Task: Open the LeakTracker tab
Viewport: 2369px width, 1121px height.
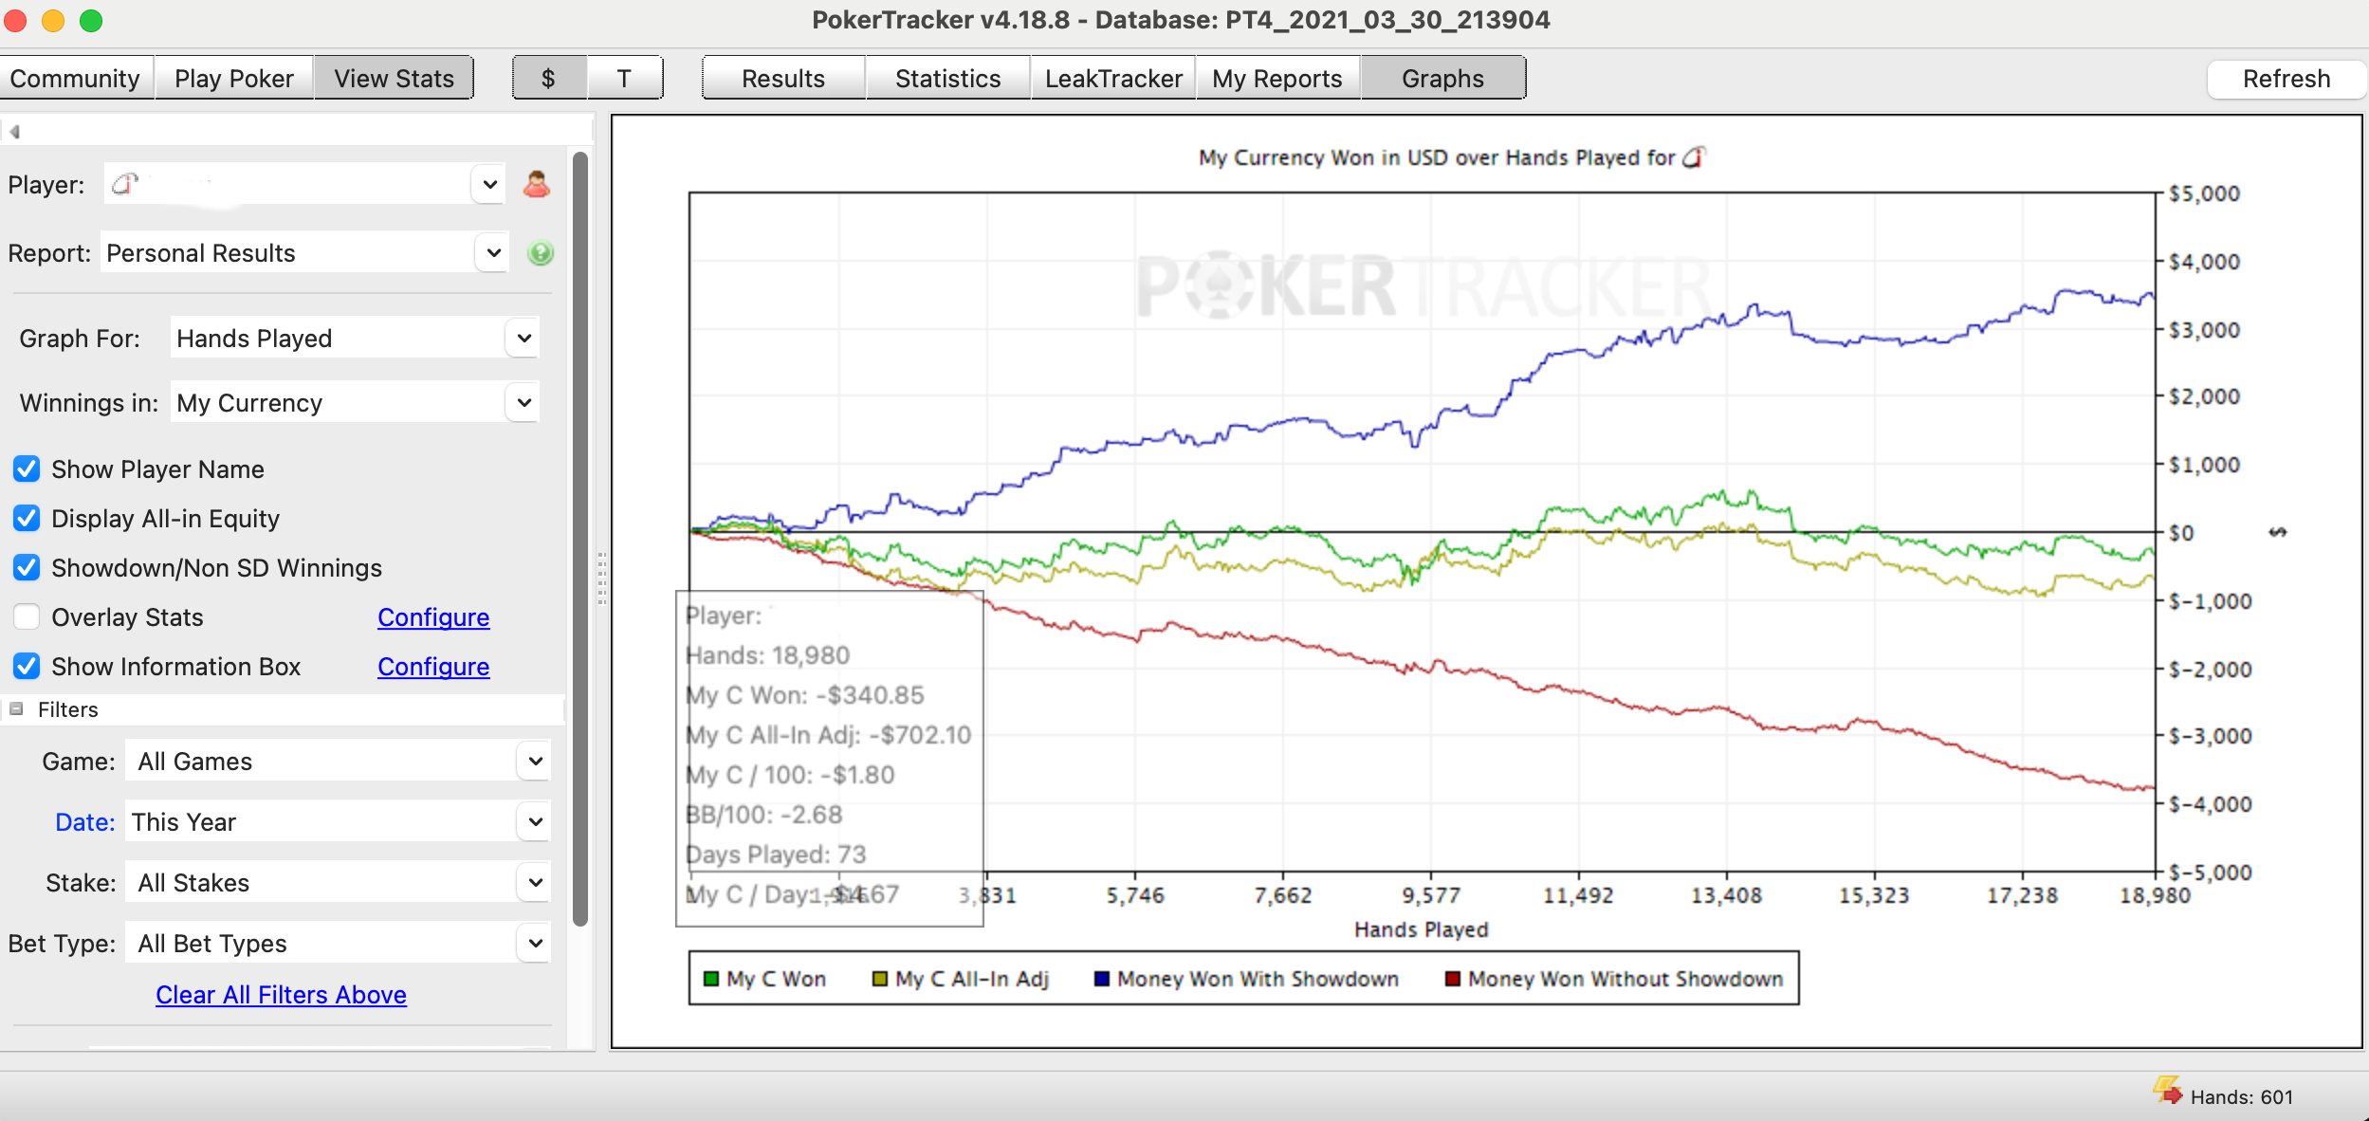Action: pos(1113,79)
